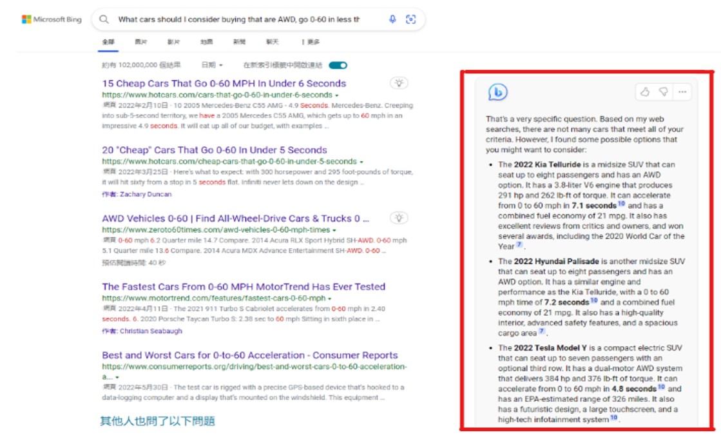The image size is (721, 437).
Task: Click the search magnifier icon
Action: point(104,19)
